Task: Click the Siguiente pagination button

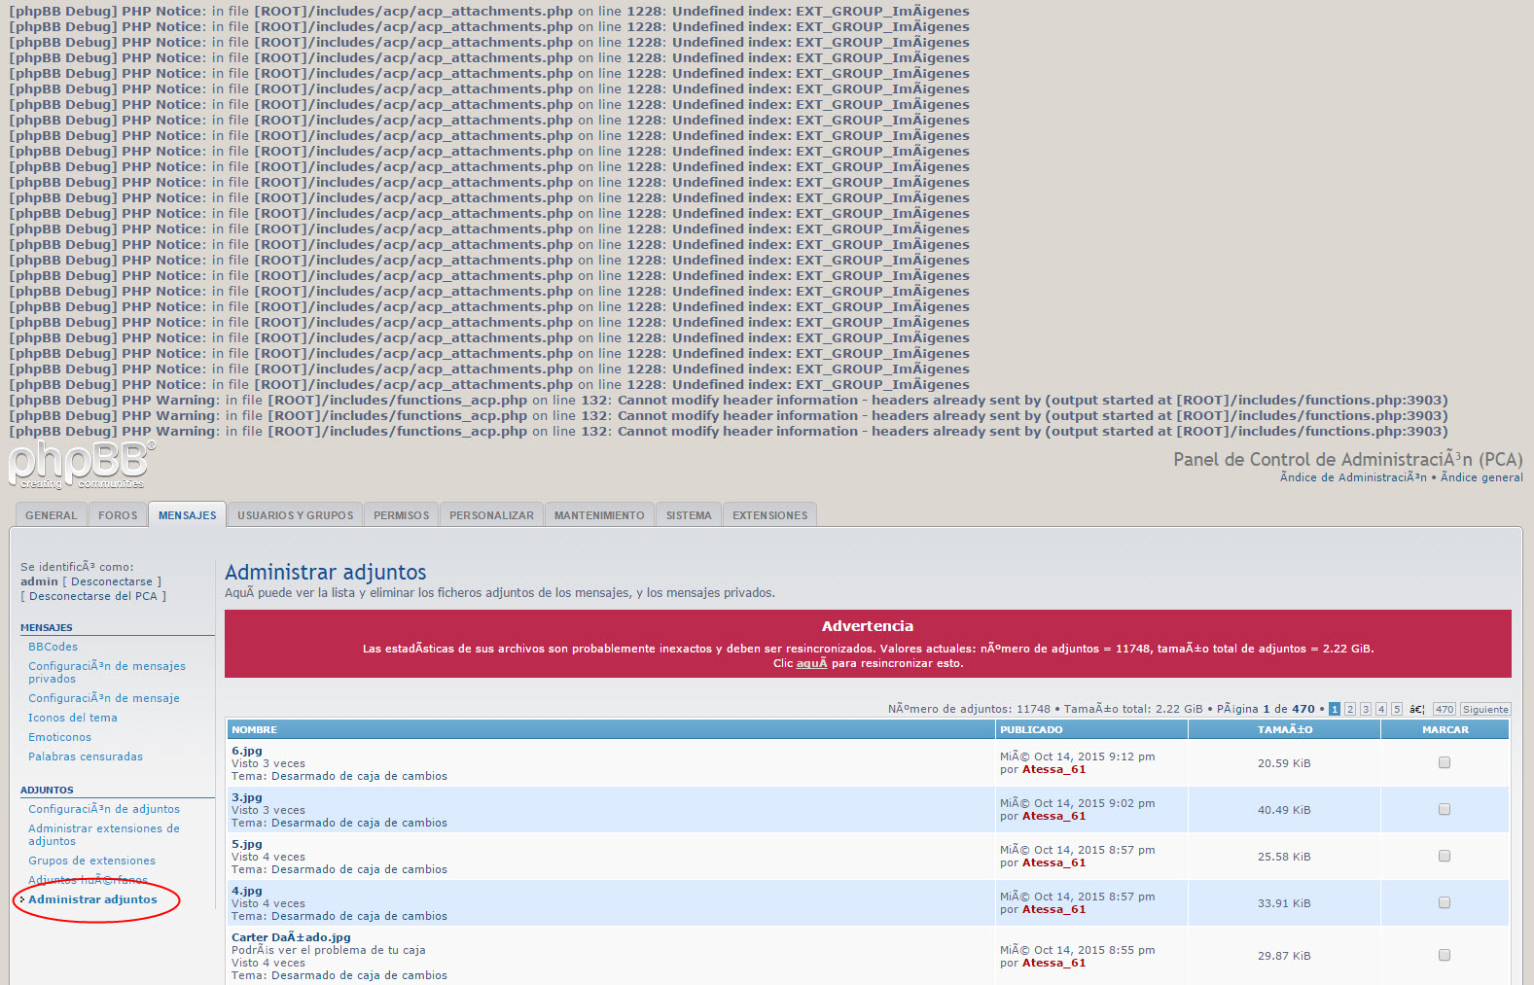Action: (x=1485, y=710)
